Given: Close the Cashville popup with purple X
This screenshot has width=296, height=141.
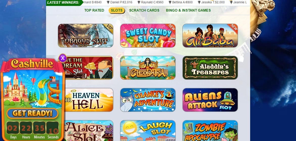Looking at the screenshot, I should [x=63, y=58].
